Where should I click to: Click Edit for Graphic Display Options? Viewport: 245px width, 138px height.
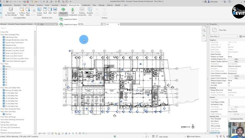[x=236, y=61]
